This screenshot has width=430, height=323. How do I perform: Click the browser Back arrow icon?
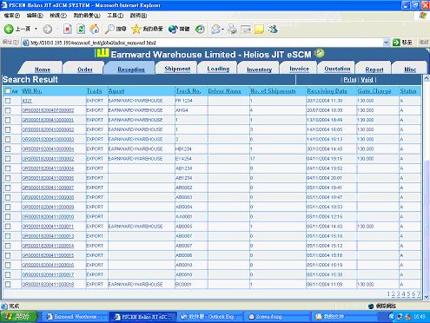9,29
